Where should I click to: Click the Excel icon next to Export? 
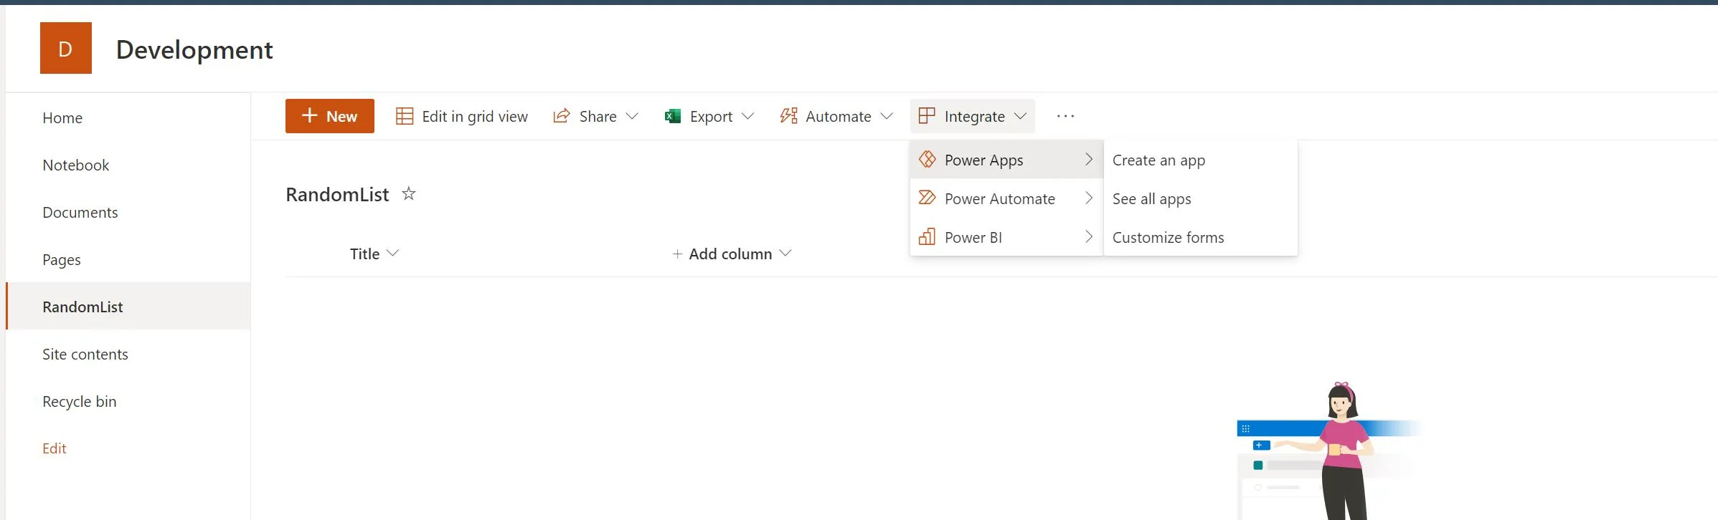click(x=671, y=115)
